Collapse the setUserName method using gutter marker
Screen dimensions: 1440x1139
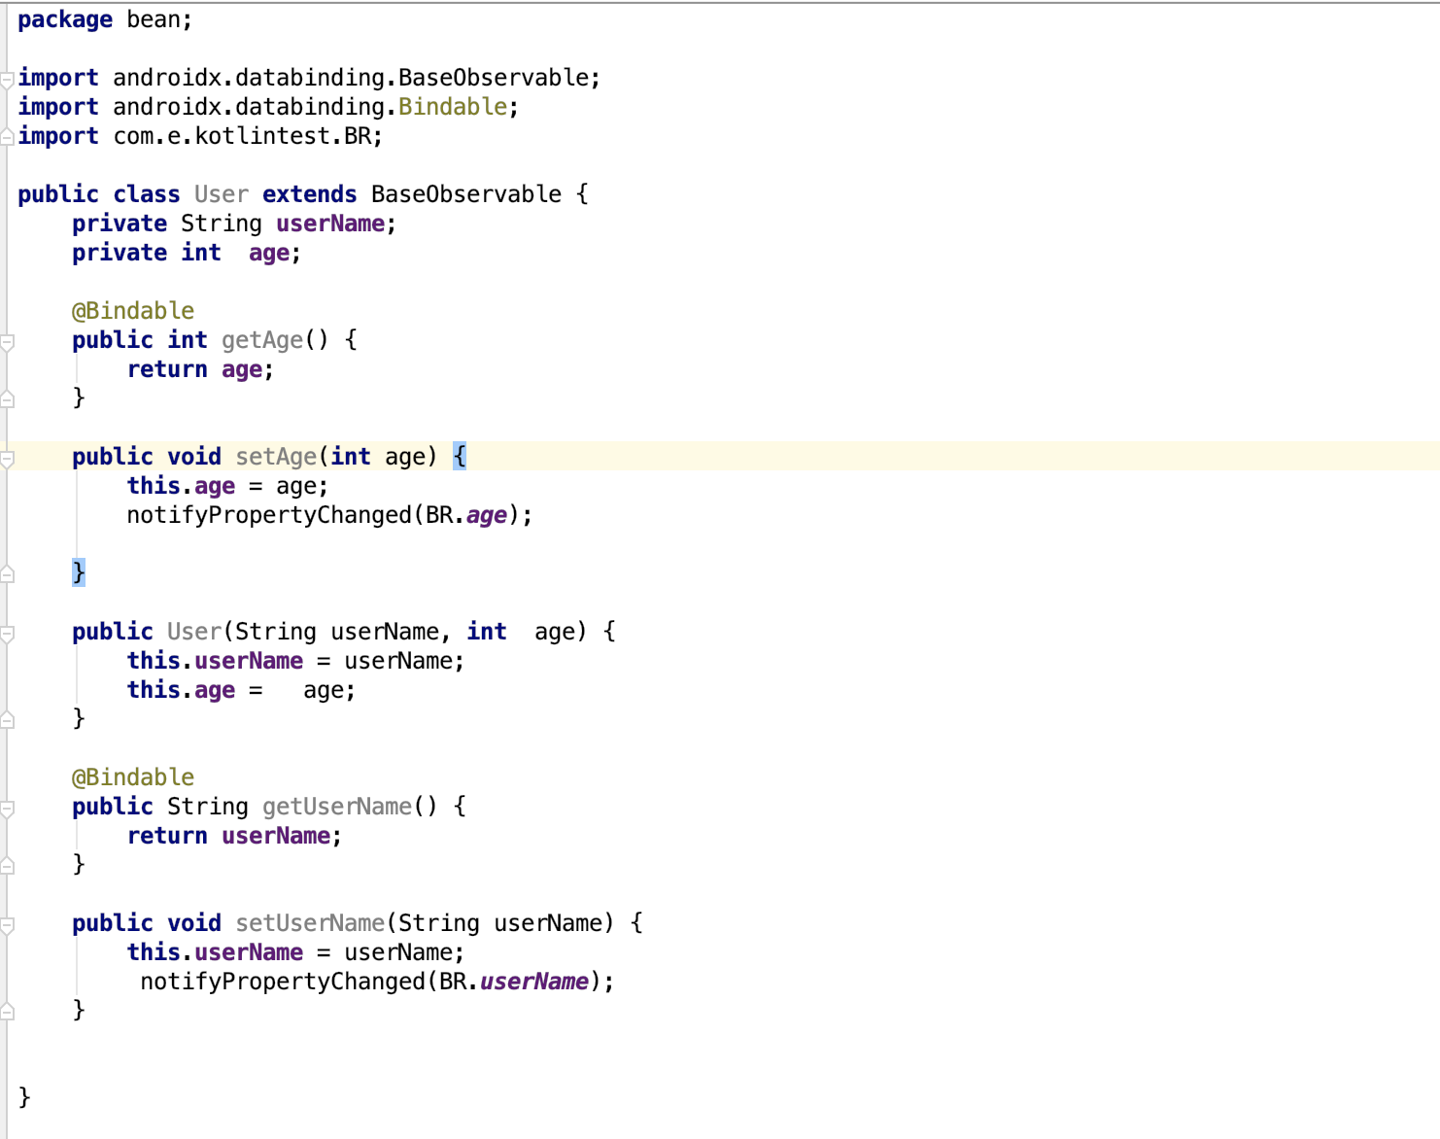(7, 924)
